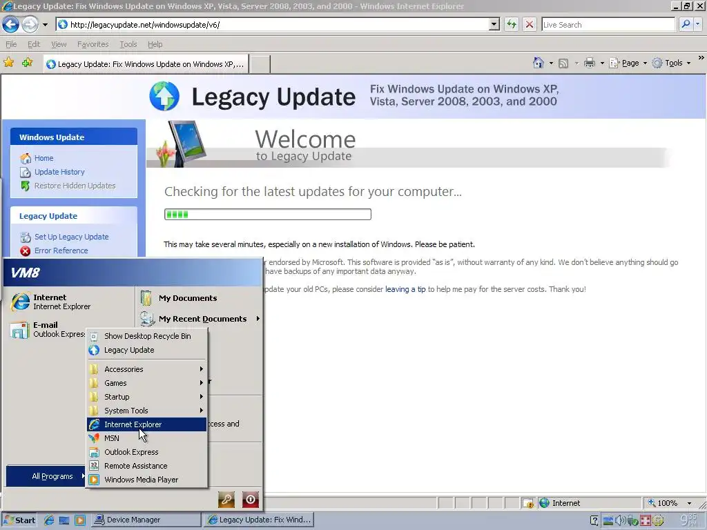Viewport: 707px width, 530px height.
Task: Click the Print toolbar icon
Action: pyautogui.click(x=590, y=63)
